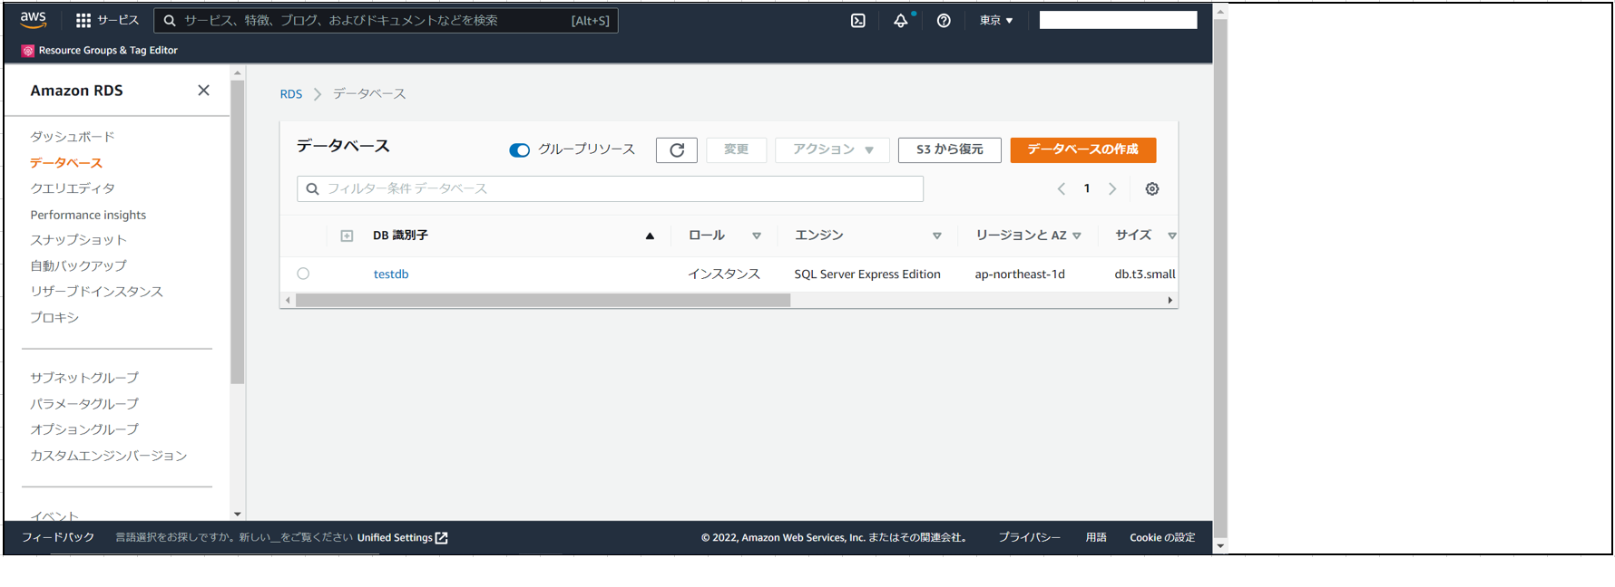Sort by DB 識別子 ascending arrow
Viewport: 1615px width, 587px height.
pyautogui.click(x=650, y=236)
